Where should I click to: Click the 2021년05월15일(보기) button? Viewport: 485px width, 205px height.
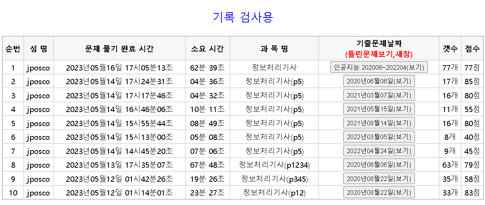[x=379, y=109]
